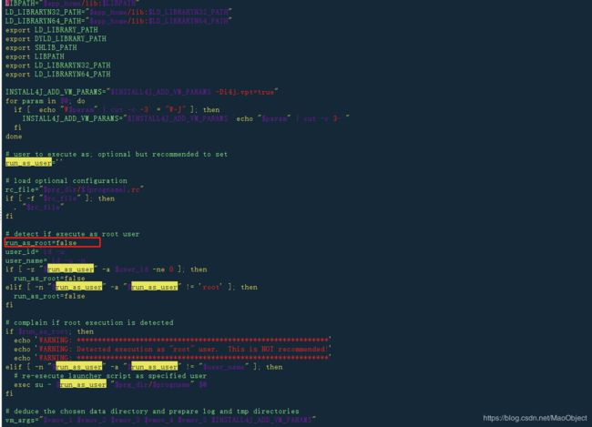Screen dimensions: 592x427
Task: Click the 'export LD_LIBRARY_PATH' line
Action: (x=52, y=30)
